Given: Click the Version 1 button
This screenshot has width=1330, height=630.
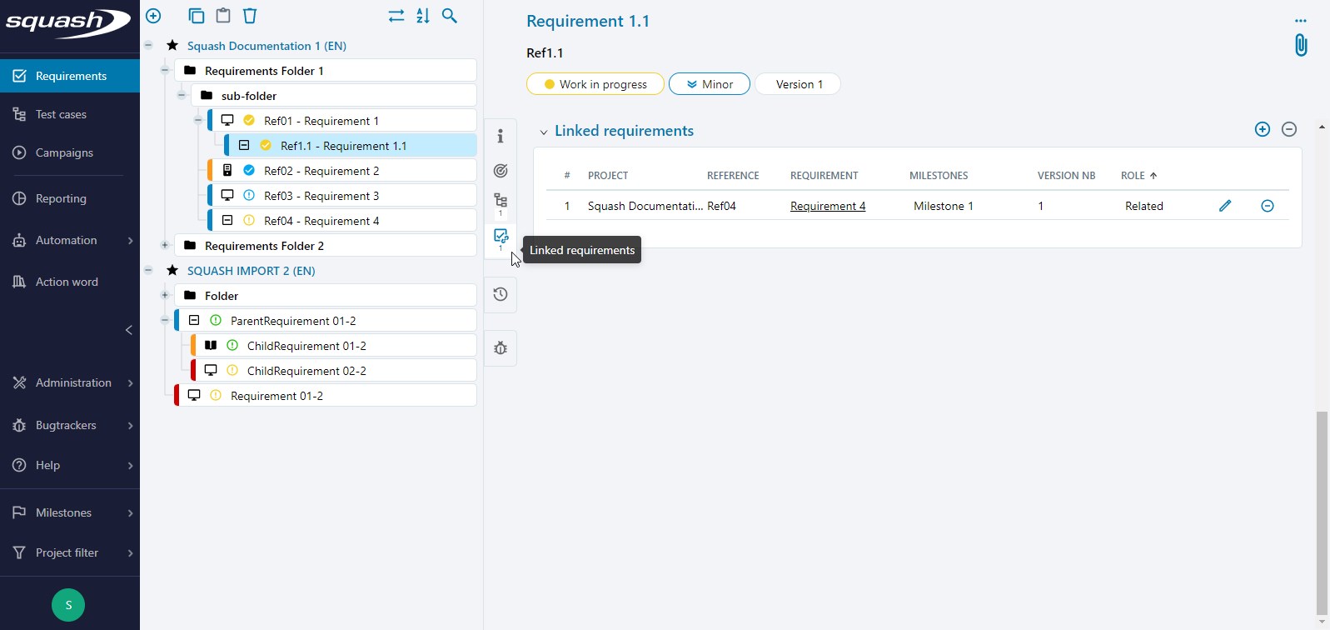Looking at the screenshot, I should click(x=798, y=84).
